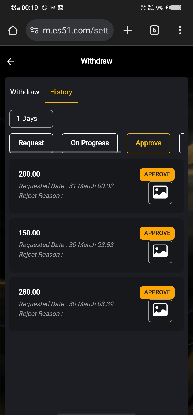View receipt image for 280.00 withdrawal

pos(160,310)
